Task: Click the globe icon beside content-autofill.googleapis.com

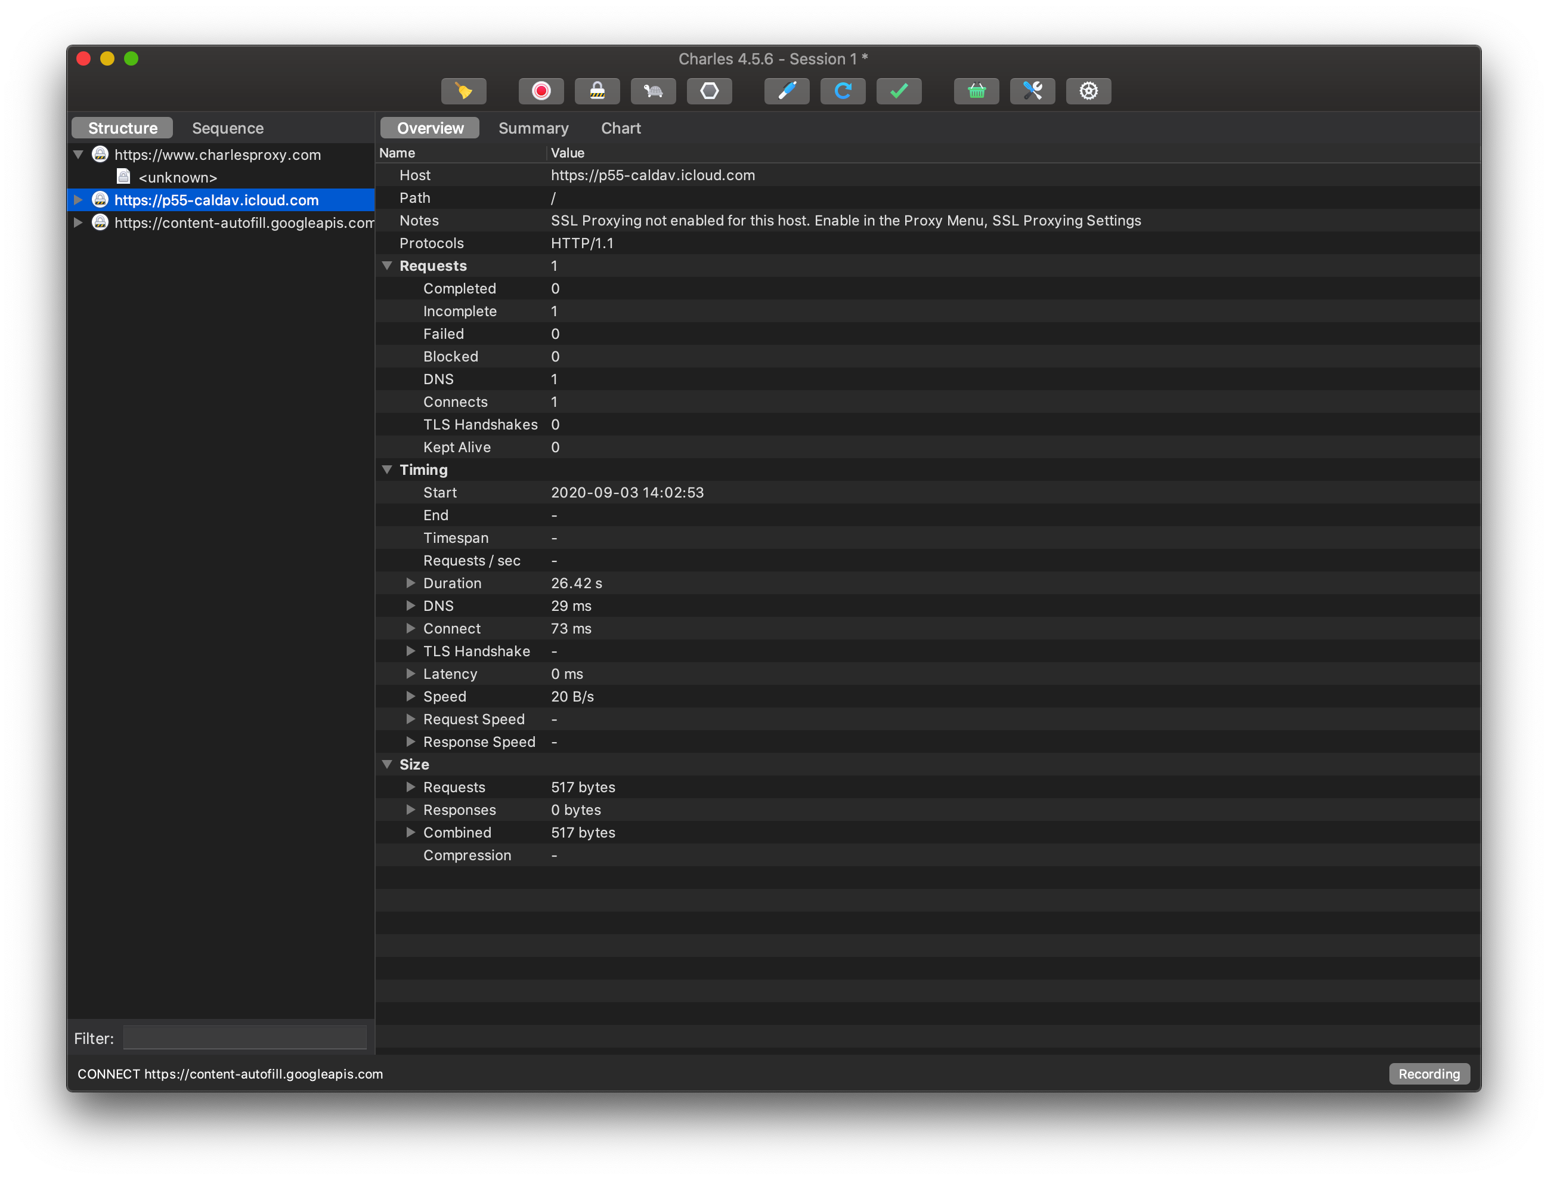Action: (x=100, y=222)
